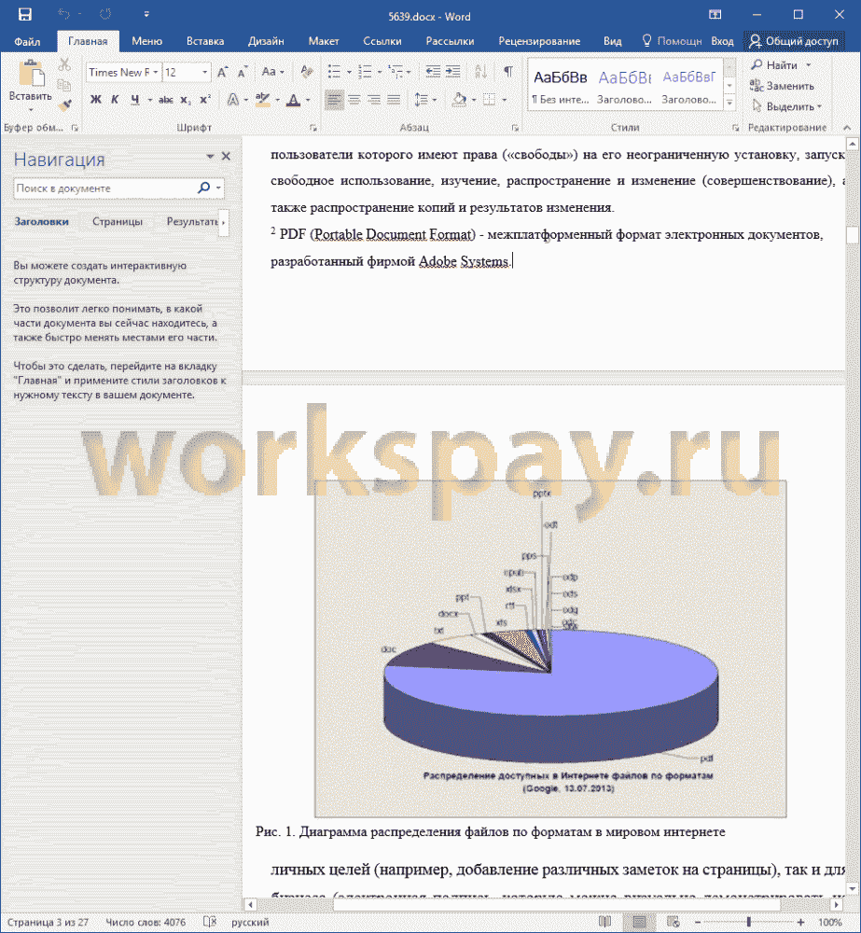Open the Styles pane launcher
This screenshot has height=933, width=861.
(x=735, y=127)
